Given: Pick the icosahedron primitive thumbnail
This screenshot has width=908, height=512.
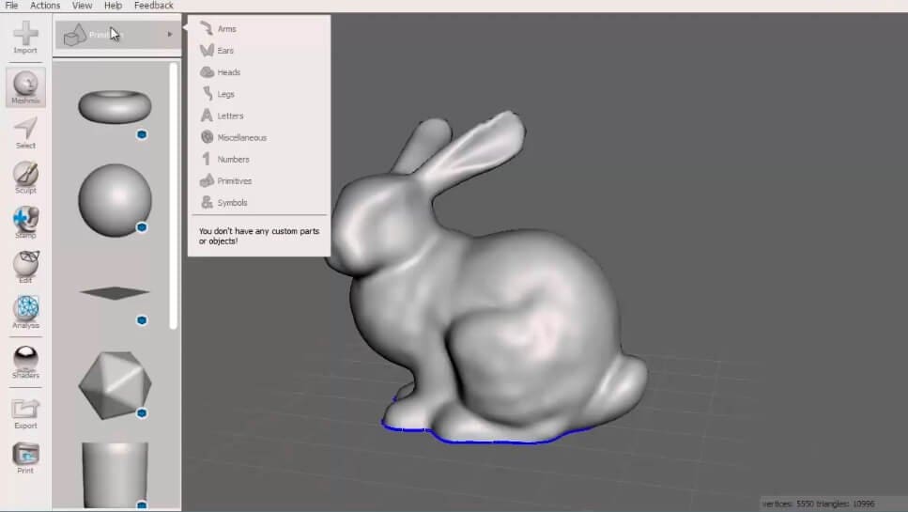Looking at the screenshot, I should click(115, 385).
